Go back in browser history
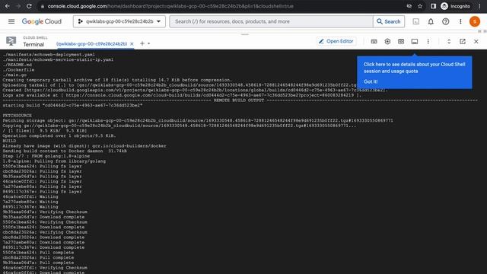Viewport: 487px width, 274px height. click(7, 6)
